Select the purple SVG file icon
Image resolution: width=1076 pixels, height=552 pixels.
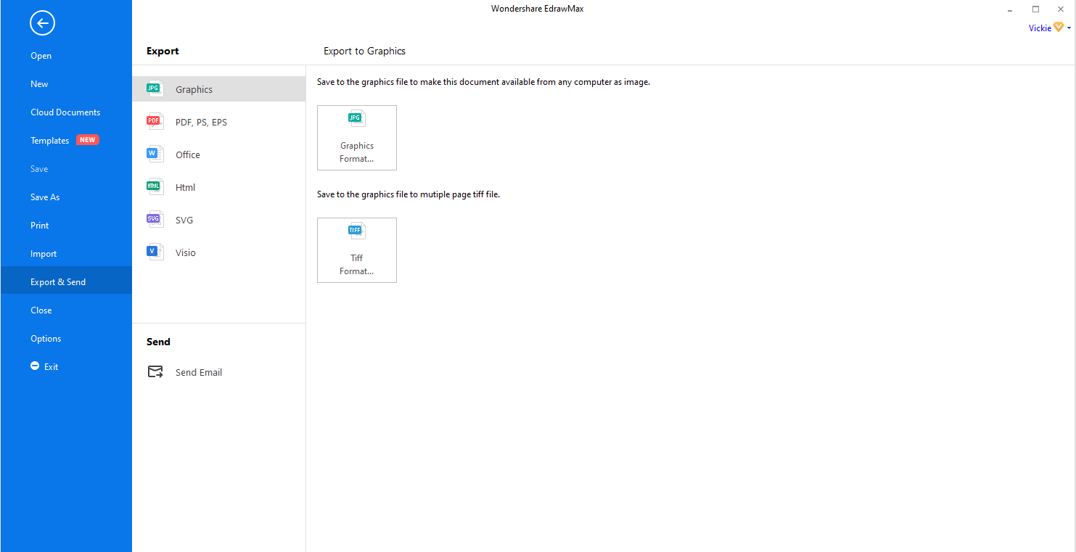(x=155, y=220)
